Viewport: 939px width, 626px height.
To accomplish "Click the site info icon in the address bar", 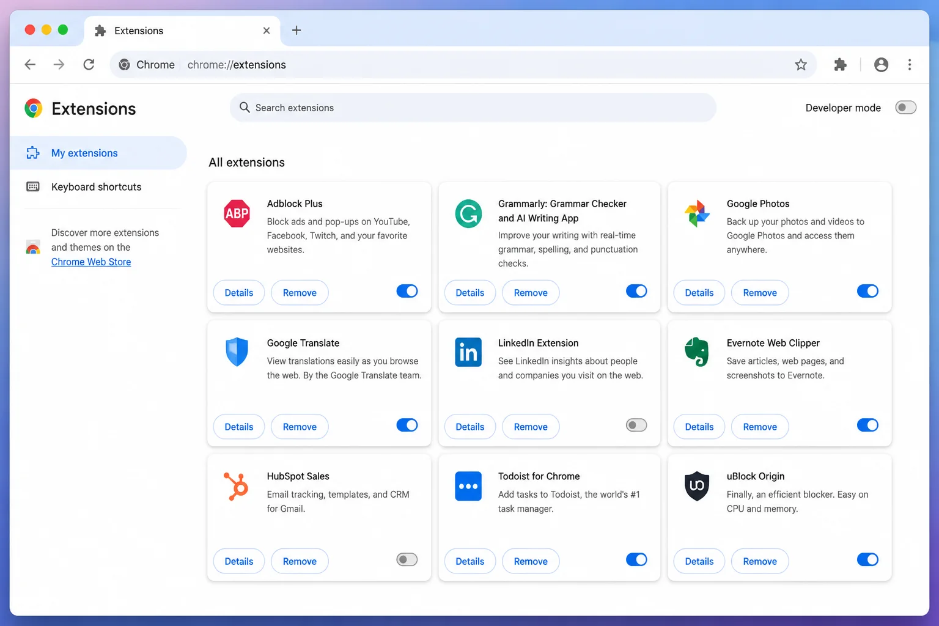I will [x=124, y=64].
